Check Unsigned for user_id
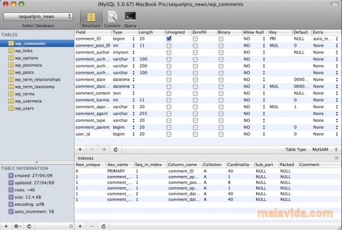Viewport: 342px width, 230px height. (x=169, y=134)
